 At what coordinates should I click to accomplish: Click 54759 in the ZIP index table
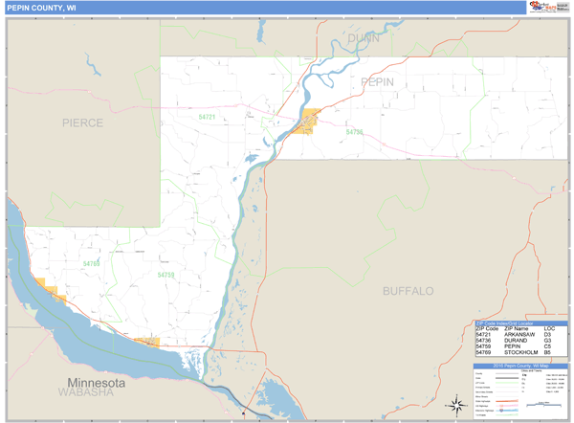coord(483,346)
